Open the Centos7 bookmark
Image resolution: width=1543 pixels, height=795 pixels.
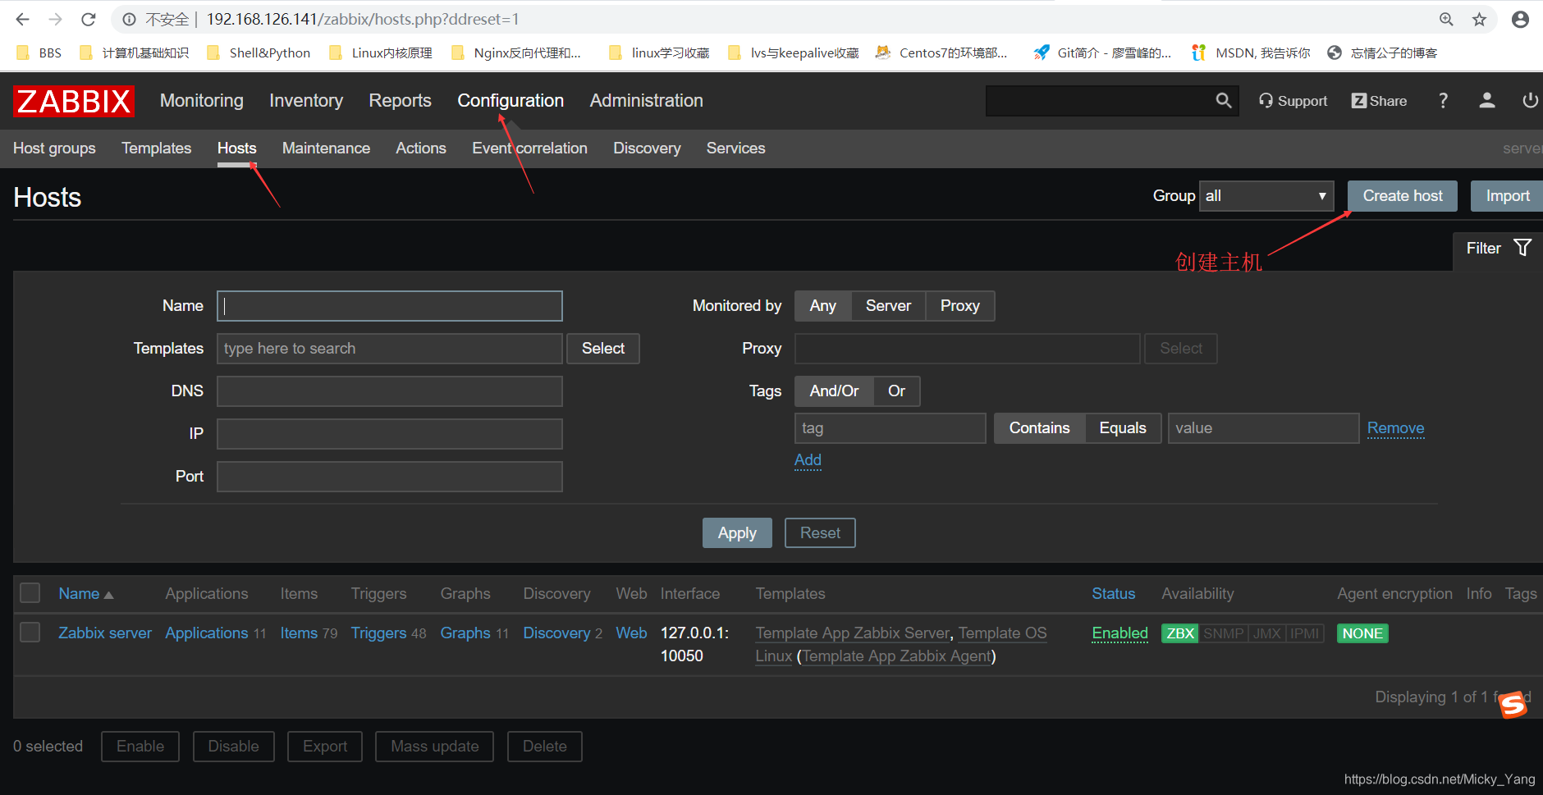click(x=941, y=53)
